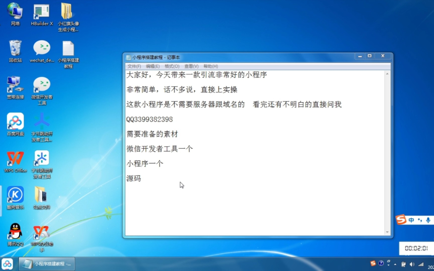Viewport: 434px width, 271px height.
Task: Toggle Chinese/English mode on Sogou bar
Action: pyautogui.click(x=411, y=220)
